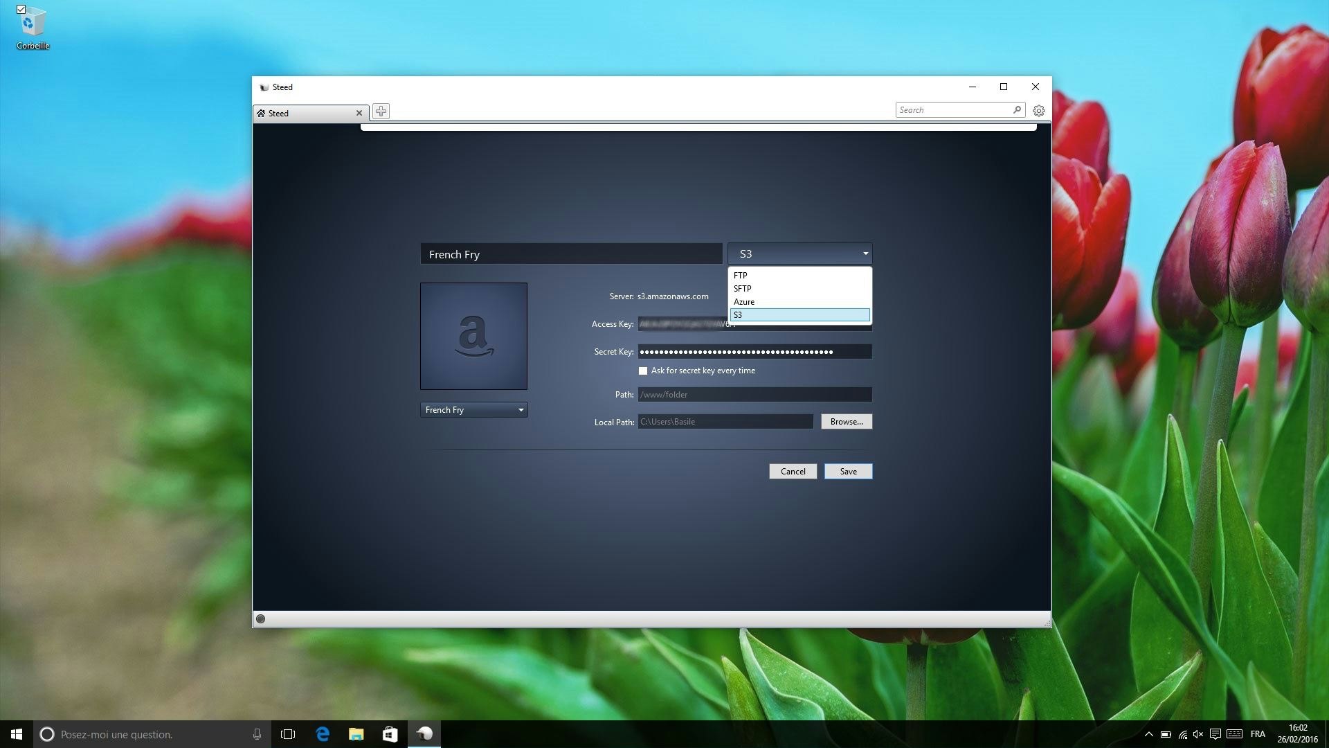Click the Amazon logo thumbnail
Viewport: 1329px width, 748px height.
(x=473, y=336)
